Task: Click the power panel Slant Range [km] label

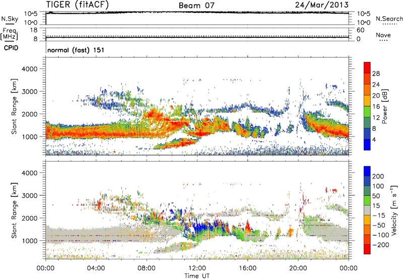Action: click(x=14, y=107)
